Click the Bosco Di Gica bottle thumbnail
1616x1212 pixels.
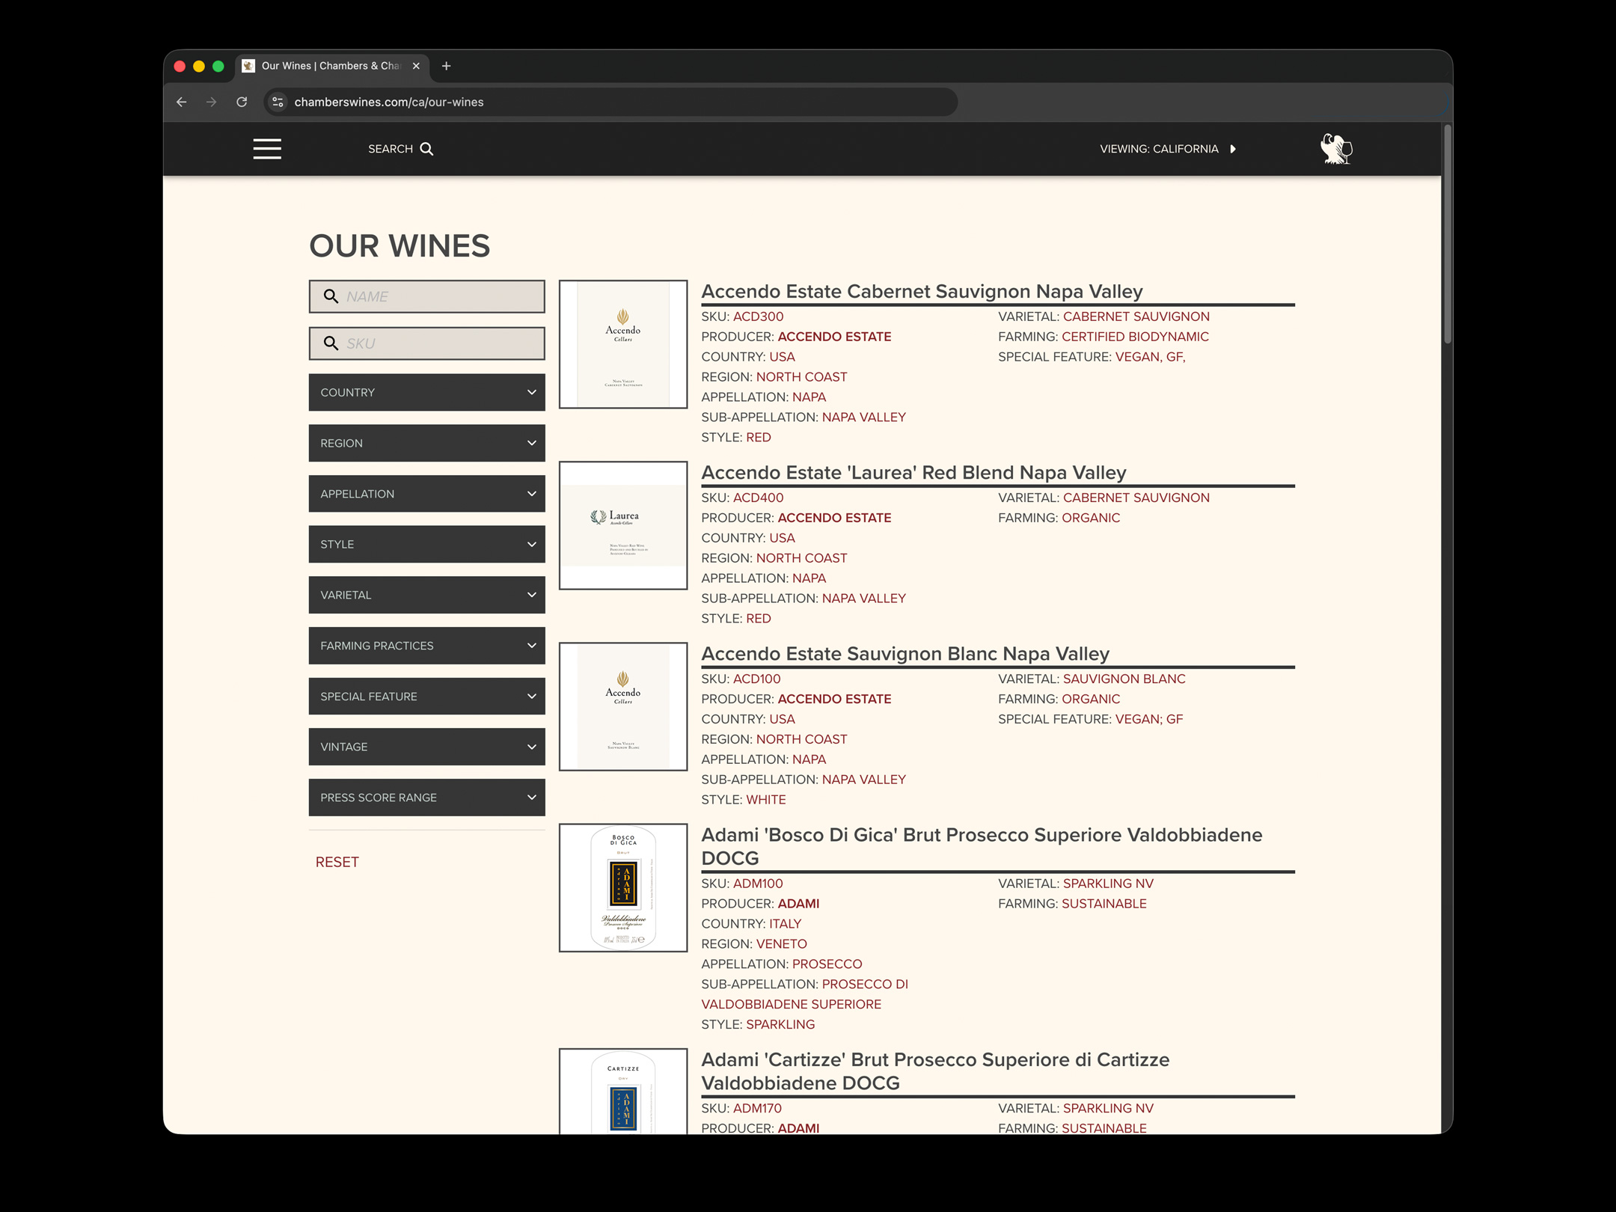coord(623,887)
